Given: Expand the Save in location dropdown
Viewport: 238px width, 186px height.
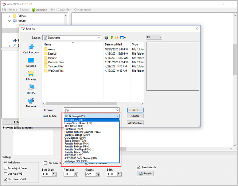Looking at the screenshot, I should (x=99, y=37).
